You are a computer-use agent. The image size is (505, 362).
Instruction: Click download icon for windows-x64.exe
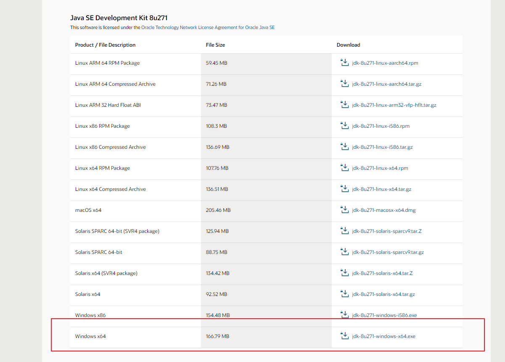tap(344, 336)
